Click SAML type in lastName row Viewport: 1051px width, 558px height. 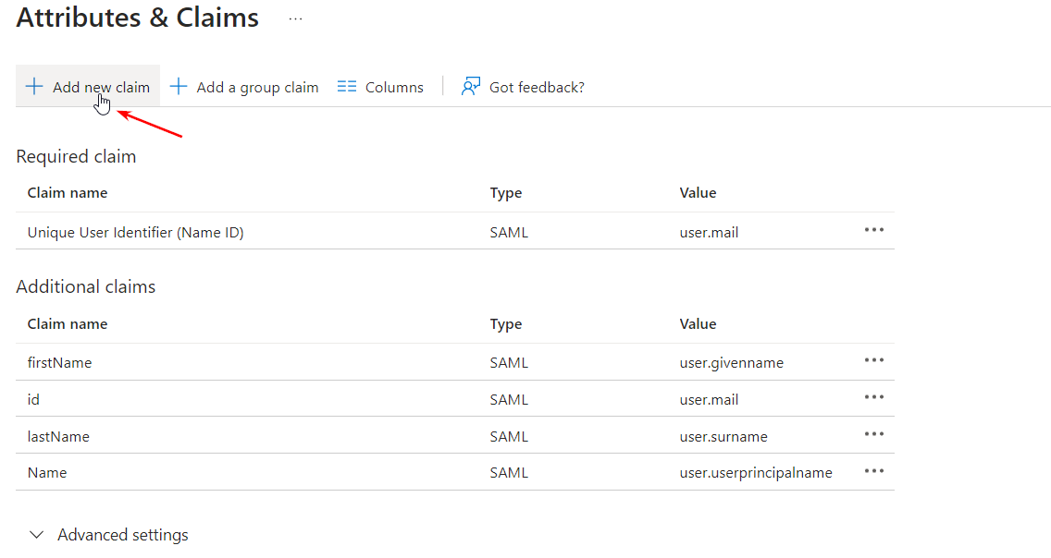click(509, 436)
